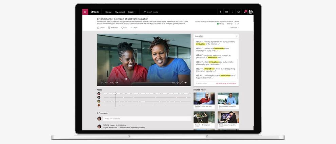336x144 pixels.
Task: Click the transcript results scrollbar
Action: [x=238, y=70]
